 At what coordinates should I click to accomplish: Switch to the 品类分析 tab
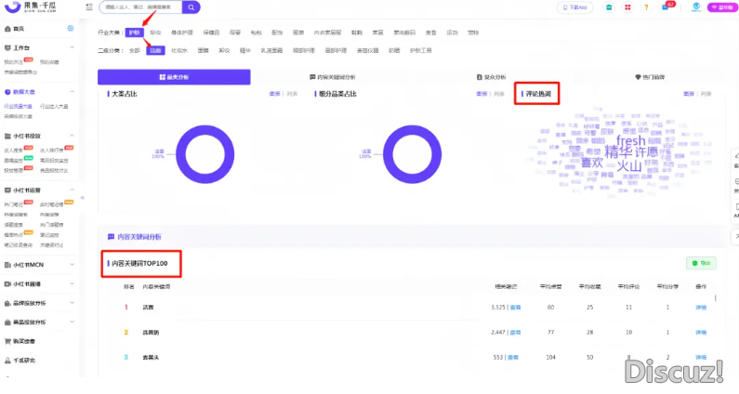[174, 77]
